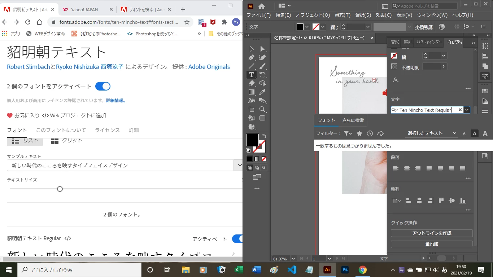The image size is (493, 277).
Task: Open fill color dropdown in control bar
Action: (x=307, y=27)
